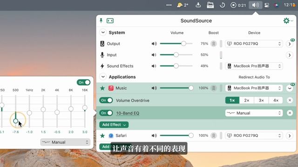Expand Input effects arrow
The height and width of the screenshot is (167, 298).
click(x=290, y=55)
